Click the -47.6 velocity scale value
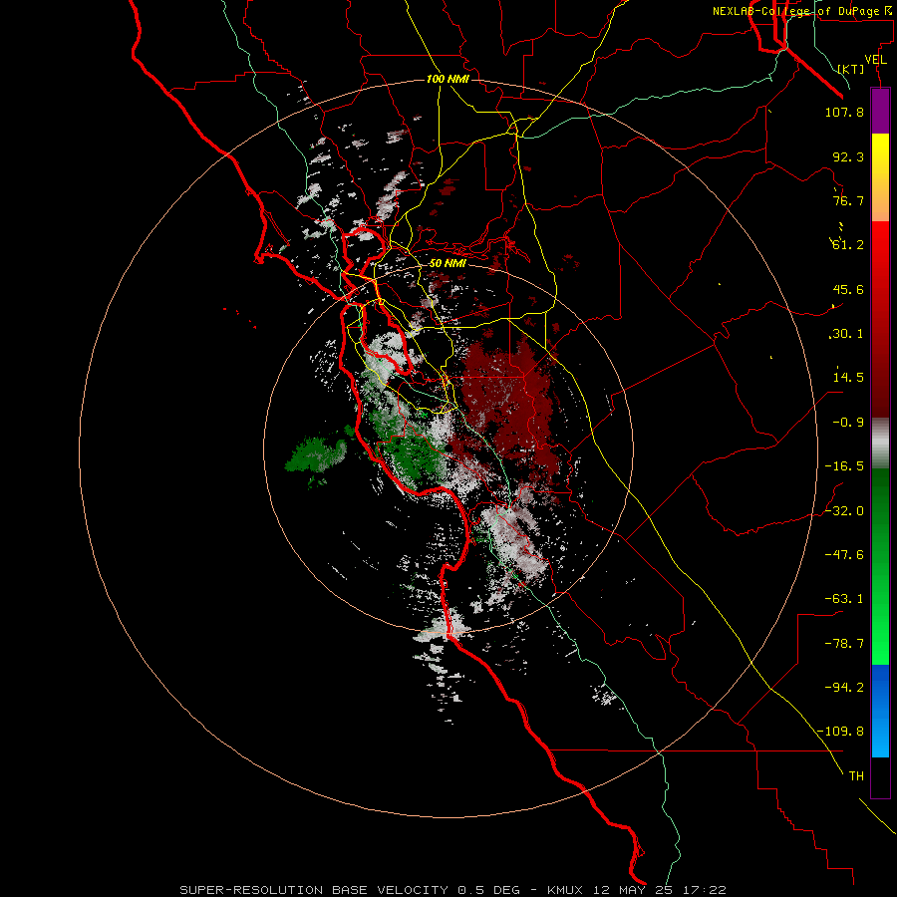 [x=844, y=555]
